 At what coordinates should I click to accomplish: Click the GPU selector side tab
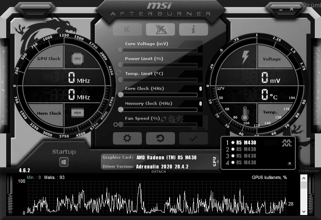tap(215, 162)
